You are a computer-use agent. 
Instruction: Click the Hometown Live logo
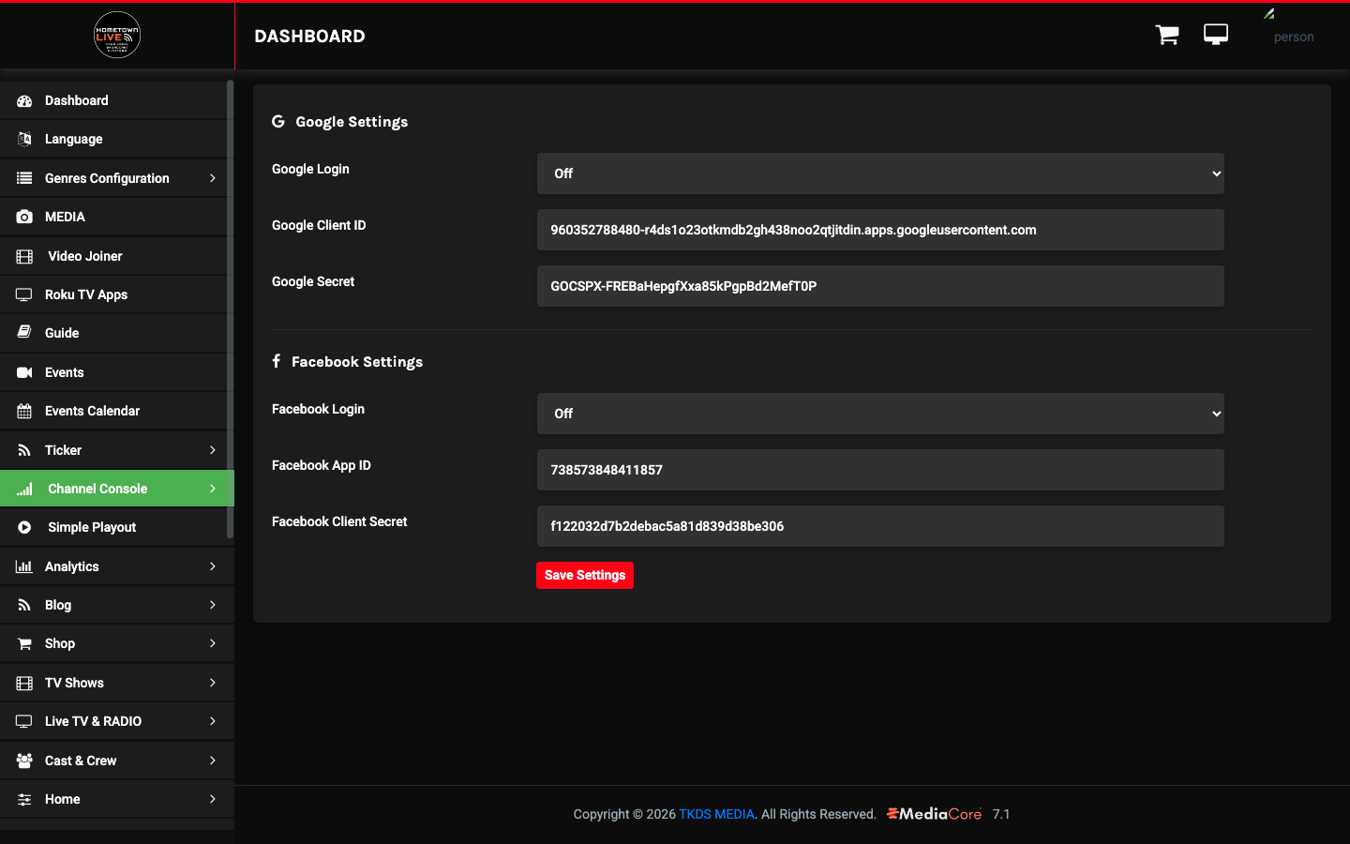pyautogui.click(x=117, y=35)
